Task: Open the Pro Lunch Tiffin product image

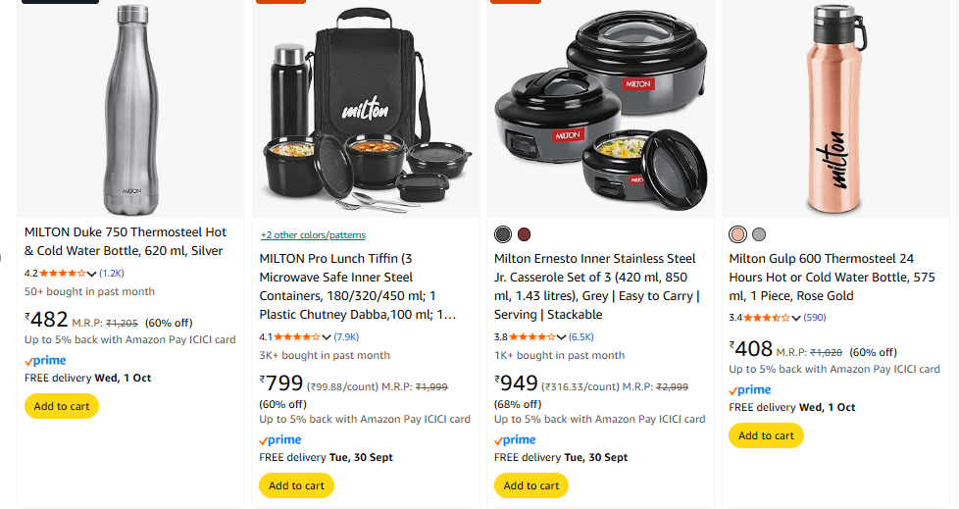Action: (x=366, y=108)
